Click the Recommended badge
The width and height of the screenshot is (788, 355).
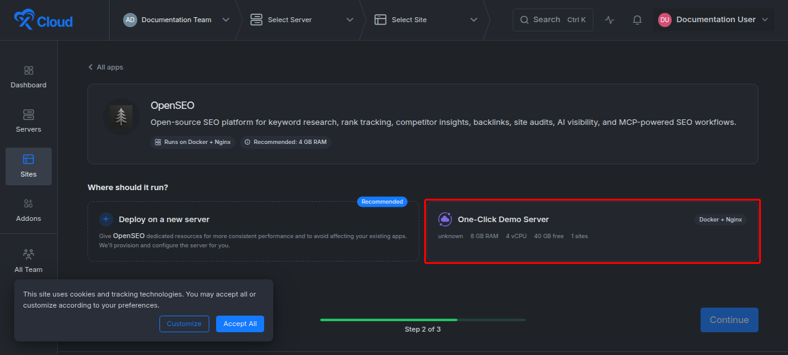pos(382,202)
